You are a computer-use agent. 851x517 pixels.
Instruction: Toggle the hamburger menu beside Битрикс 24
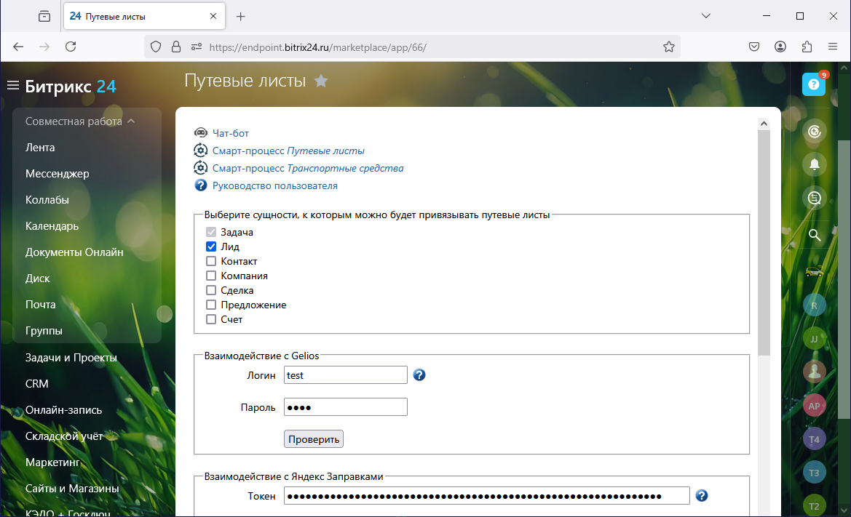click(x=12, y=86)
